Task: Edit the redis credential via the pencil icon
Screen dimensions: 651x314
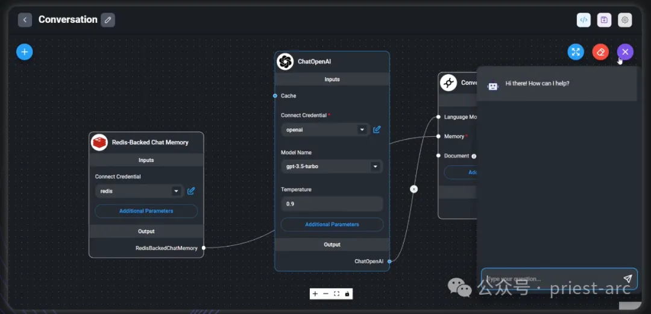Action: 191,191
